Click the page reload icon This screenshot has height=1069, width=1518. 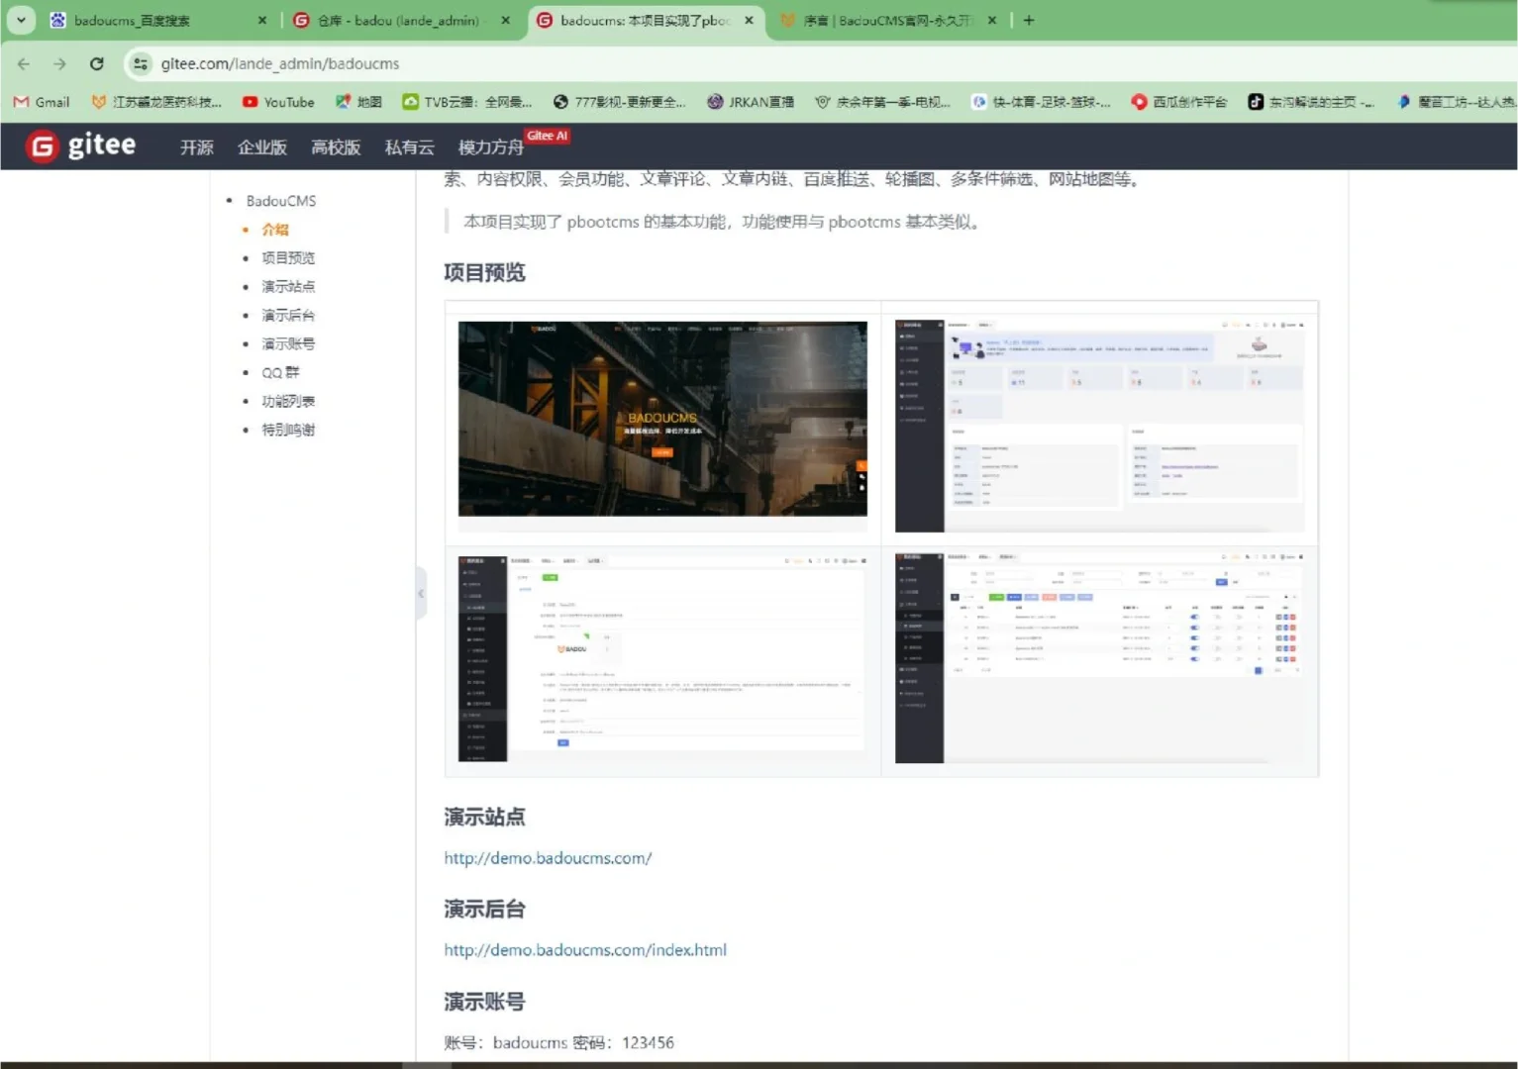click(96, 63)
